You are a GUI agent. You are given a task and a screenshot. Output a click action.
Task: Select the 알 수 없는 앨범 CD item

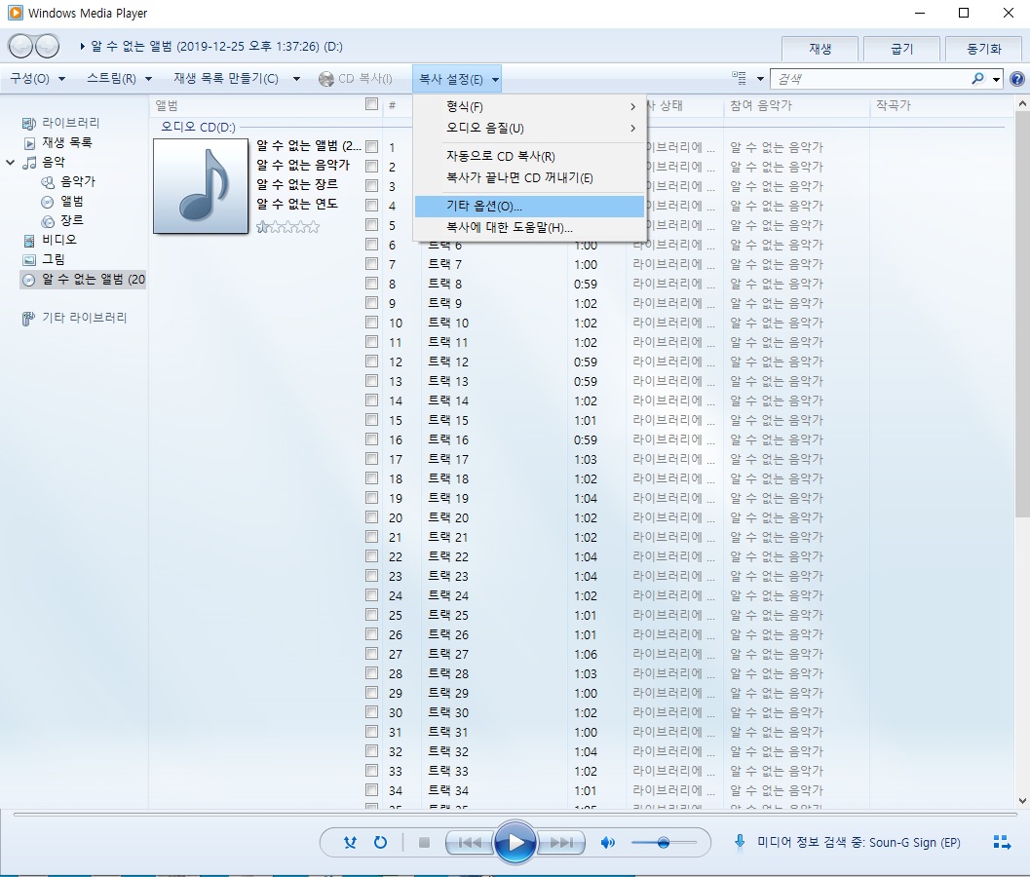tap(84, 280)
